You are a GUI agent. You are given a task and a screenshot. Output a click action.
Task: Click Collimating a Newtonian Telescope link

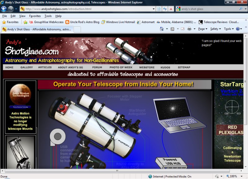point(232,154)
